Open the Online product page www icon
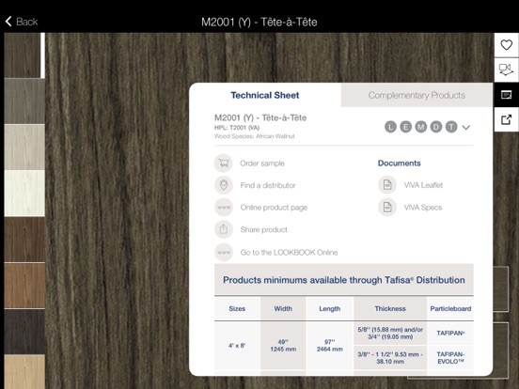This screenshot has width=519, height=389. click(224, 208)
